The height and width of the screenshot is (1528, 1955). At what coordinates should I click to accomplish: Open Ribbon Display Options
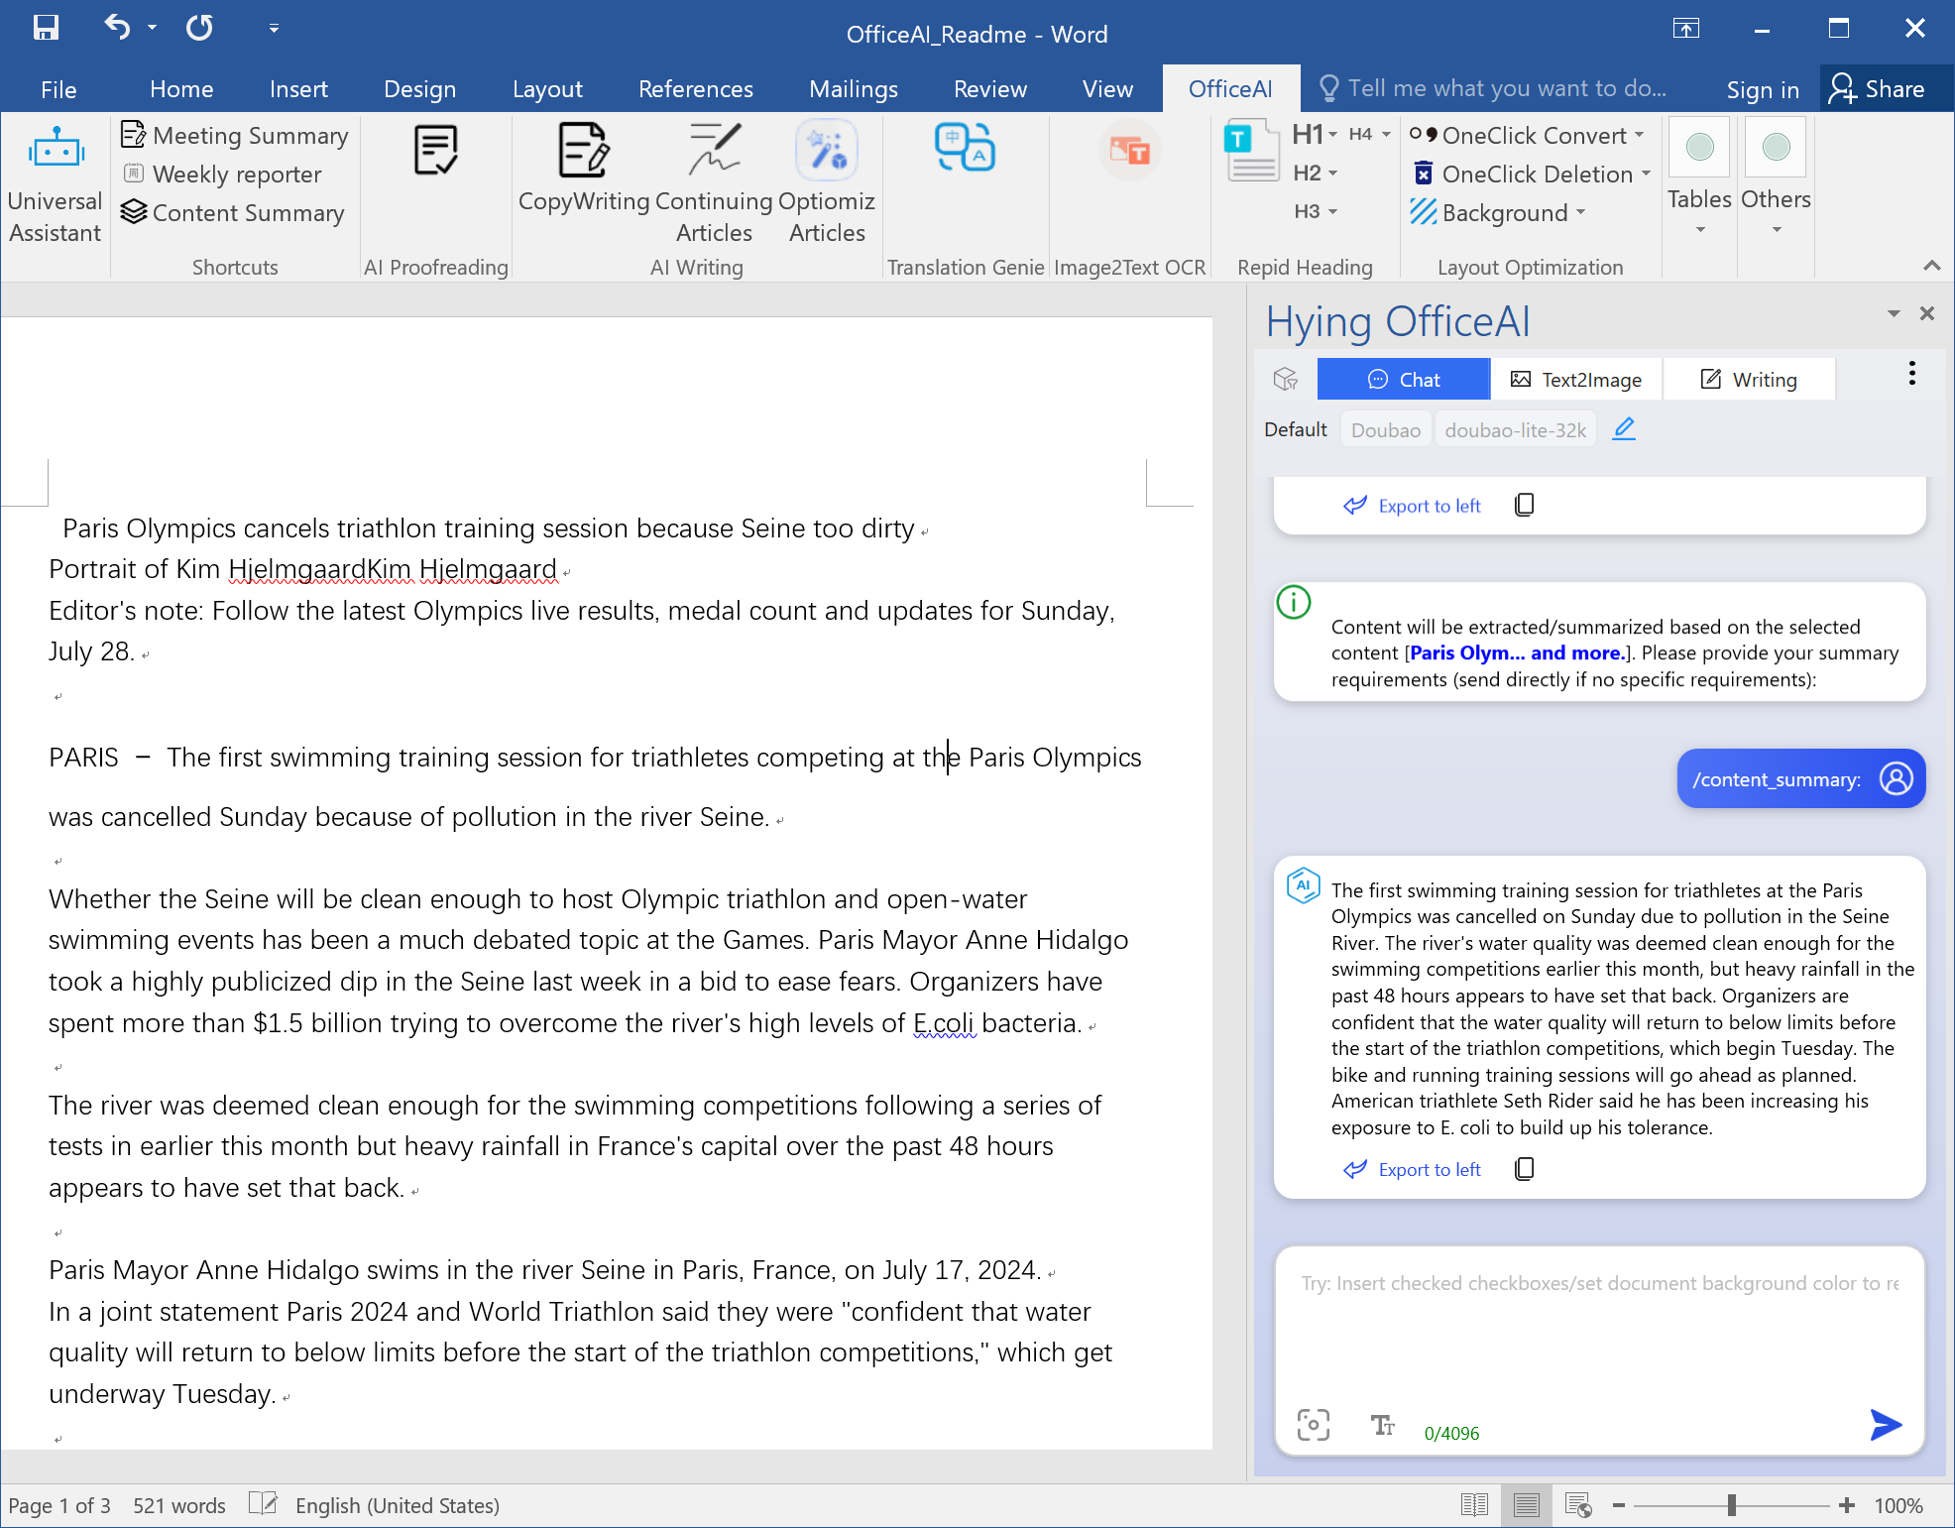click(1686, 28)
